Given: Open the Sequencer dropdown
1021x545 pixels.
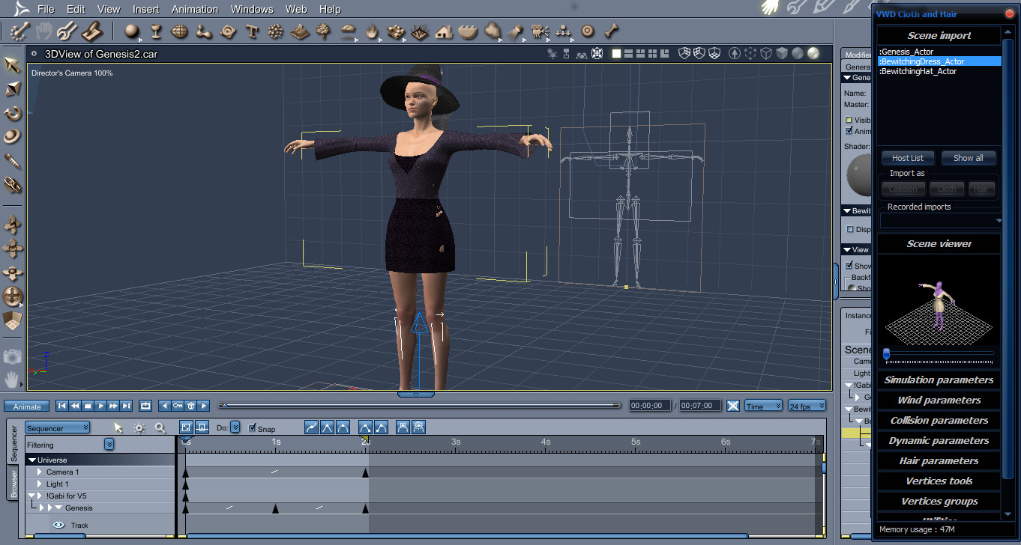Looking at the screenshot, I should point(58,427).
